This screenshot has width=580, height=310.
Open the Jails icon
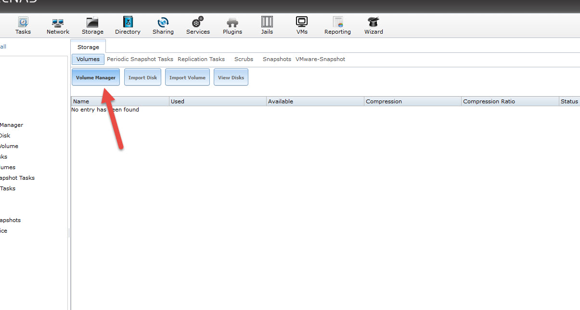click(267, 23)
